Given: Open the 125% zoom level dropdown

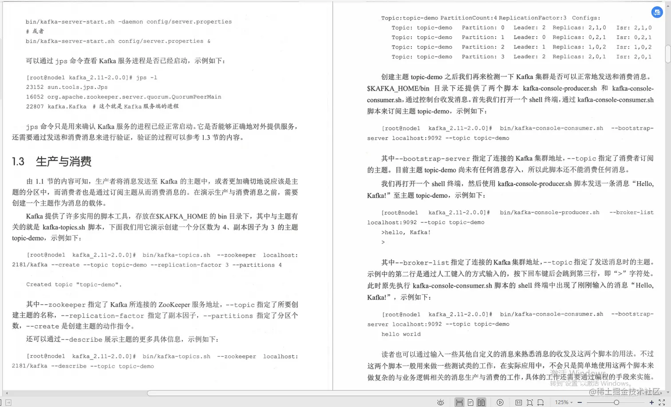Looking at the screenshot, I should coord(563,402).
